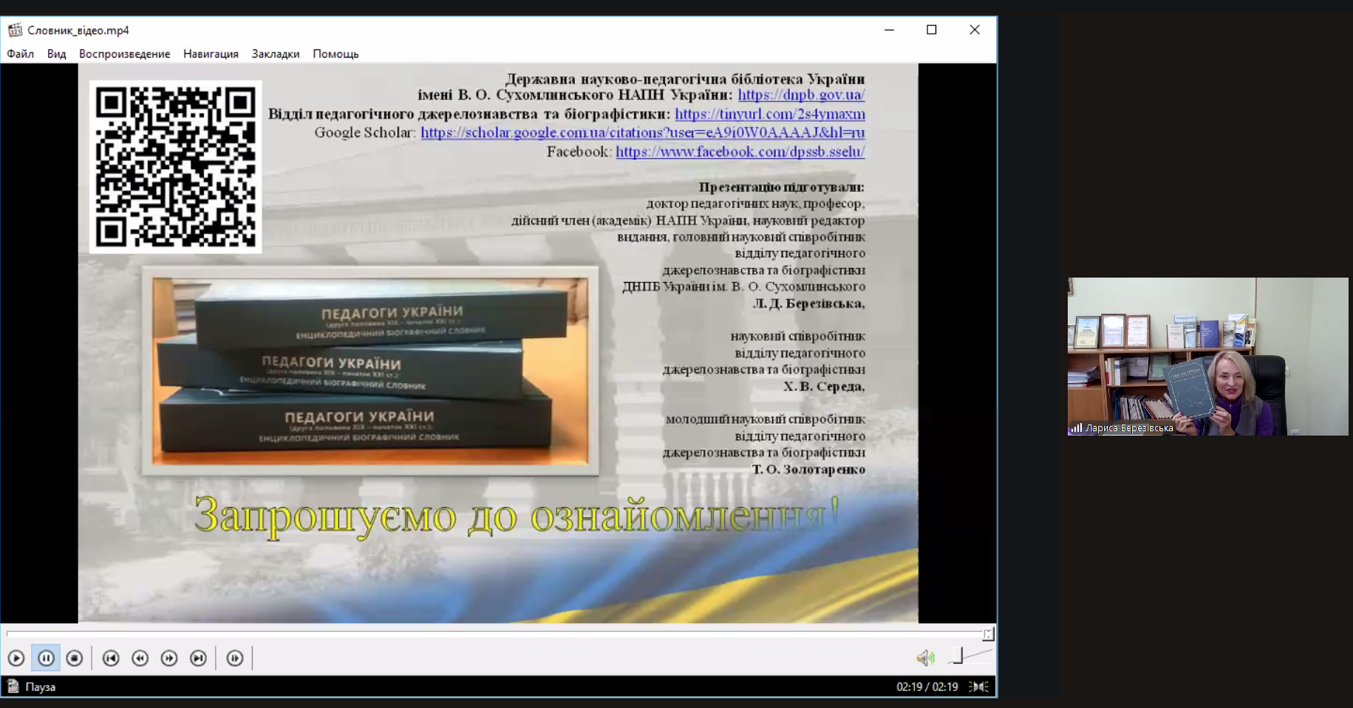The image size is (1353, 708).
Task: Click the fast-forward (increase speed) button
Action: [169, 658]
